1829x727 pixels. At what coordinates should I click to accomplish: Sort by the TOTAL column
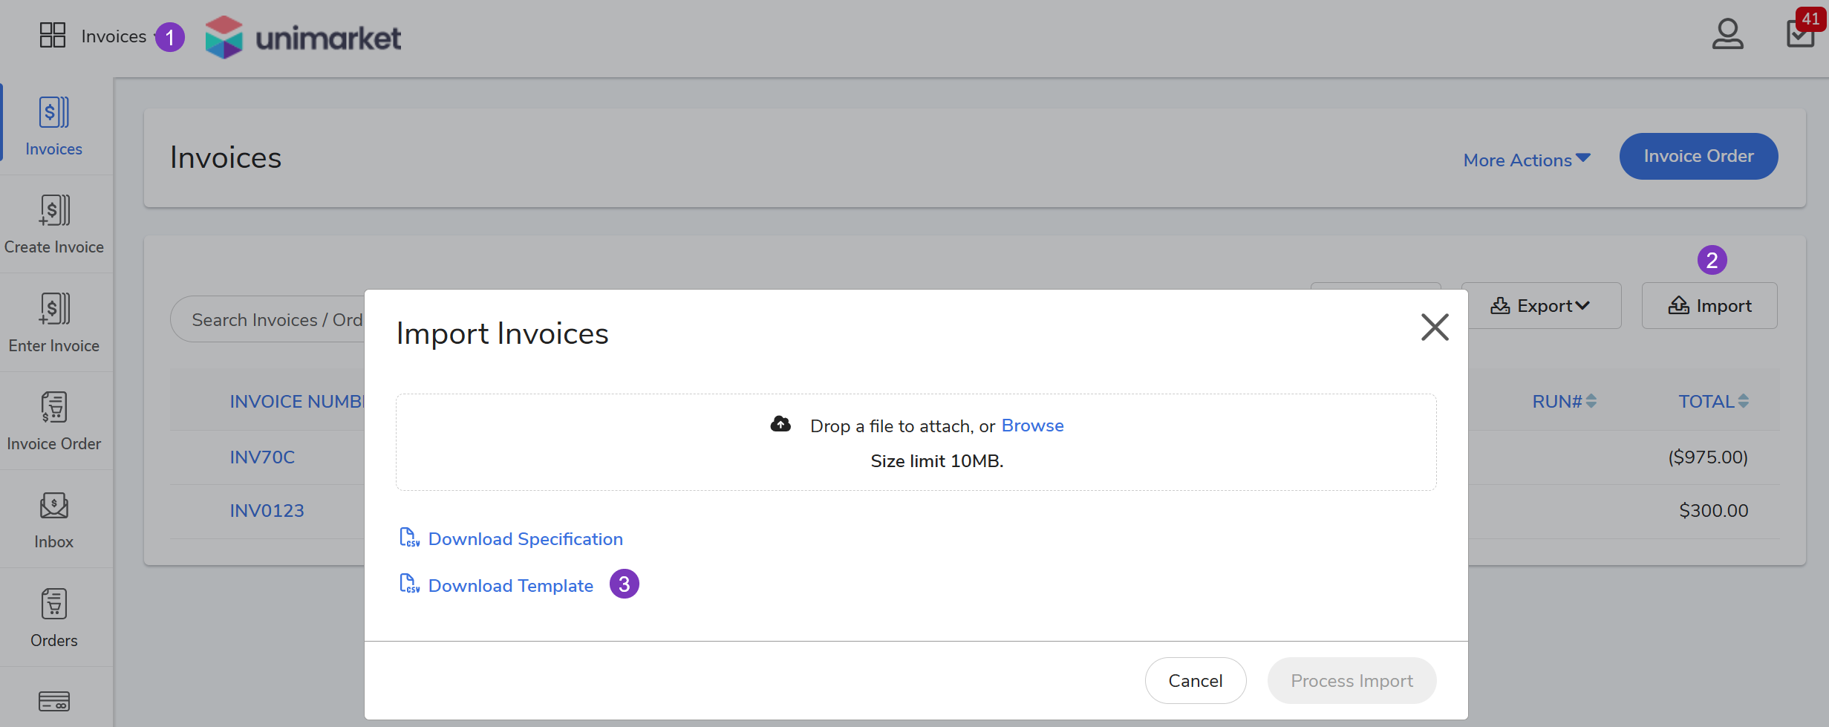click(x=1712, y=401)
